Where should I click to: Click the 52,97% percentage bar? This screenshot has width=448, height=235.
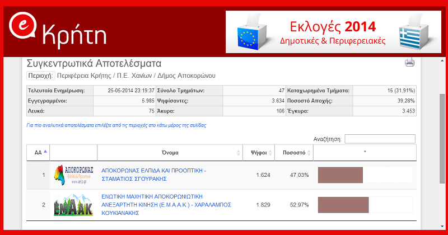343,205
